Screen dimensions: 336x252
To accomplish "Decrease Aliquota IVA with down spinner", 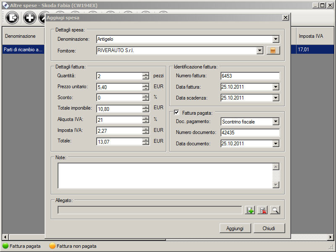I will [x=146, y=121].
